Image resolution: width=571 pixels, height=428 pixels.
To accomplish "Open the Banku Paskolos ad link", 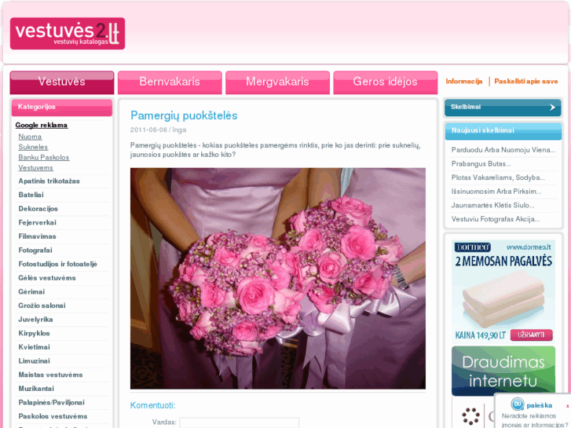I will coord(44,157).
